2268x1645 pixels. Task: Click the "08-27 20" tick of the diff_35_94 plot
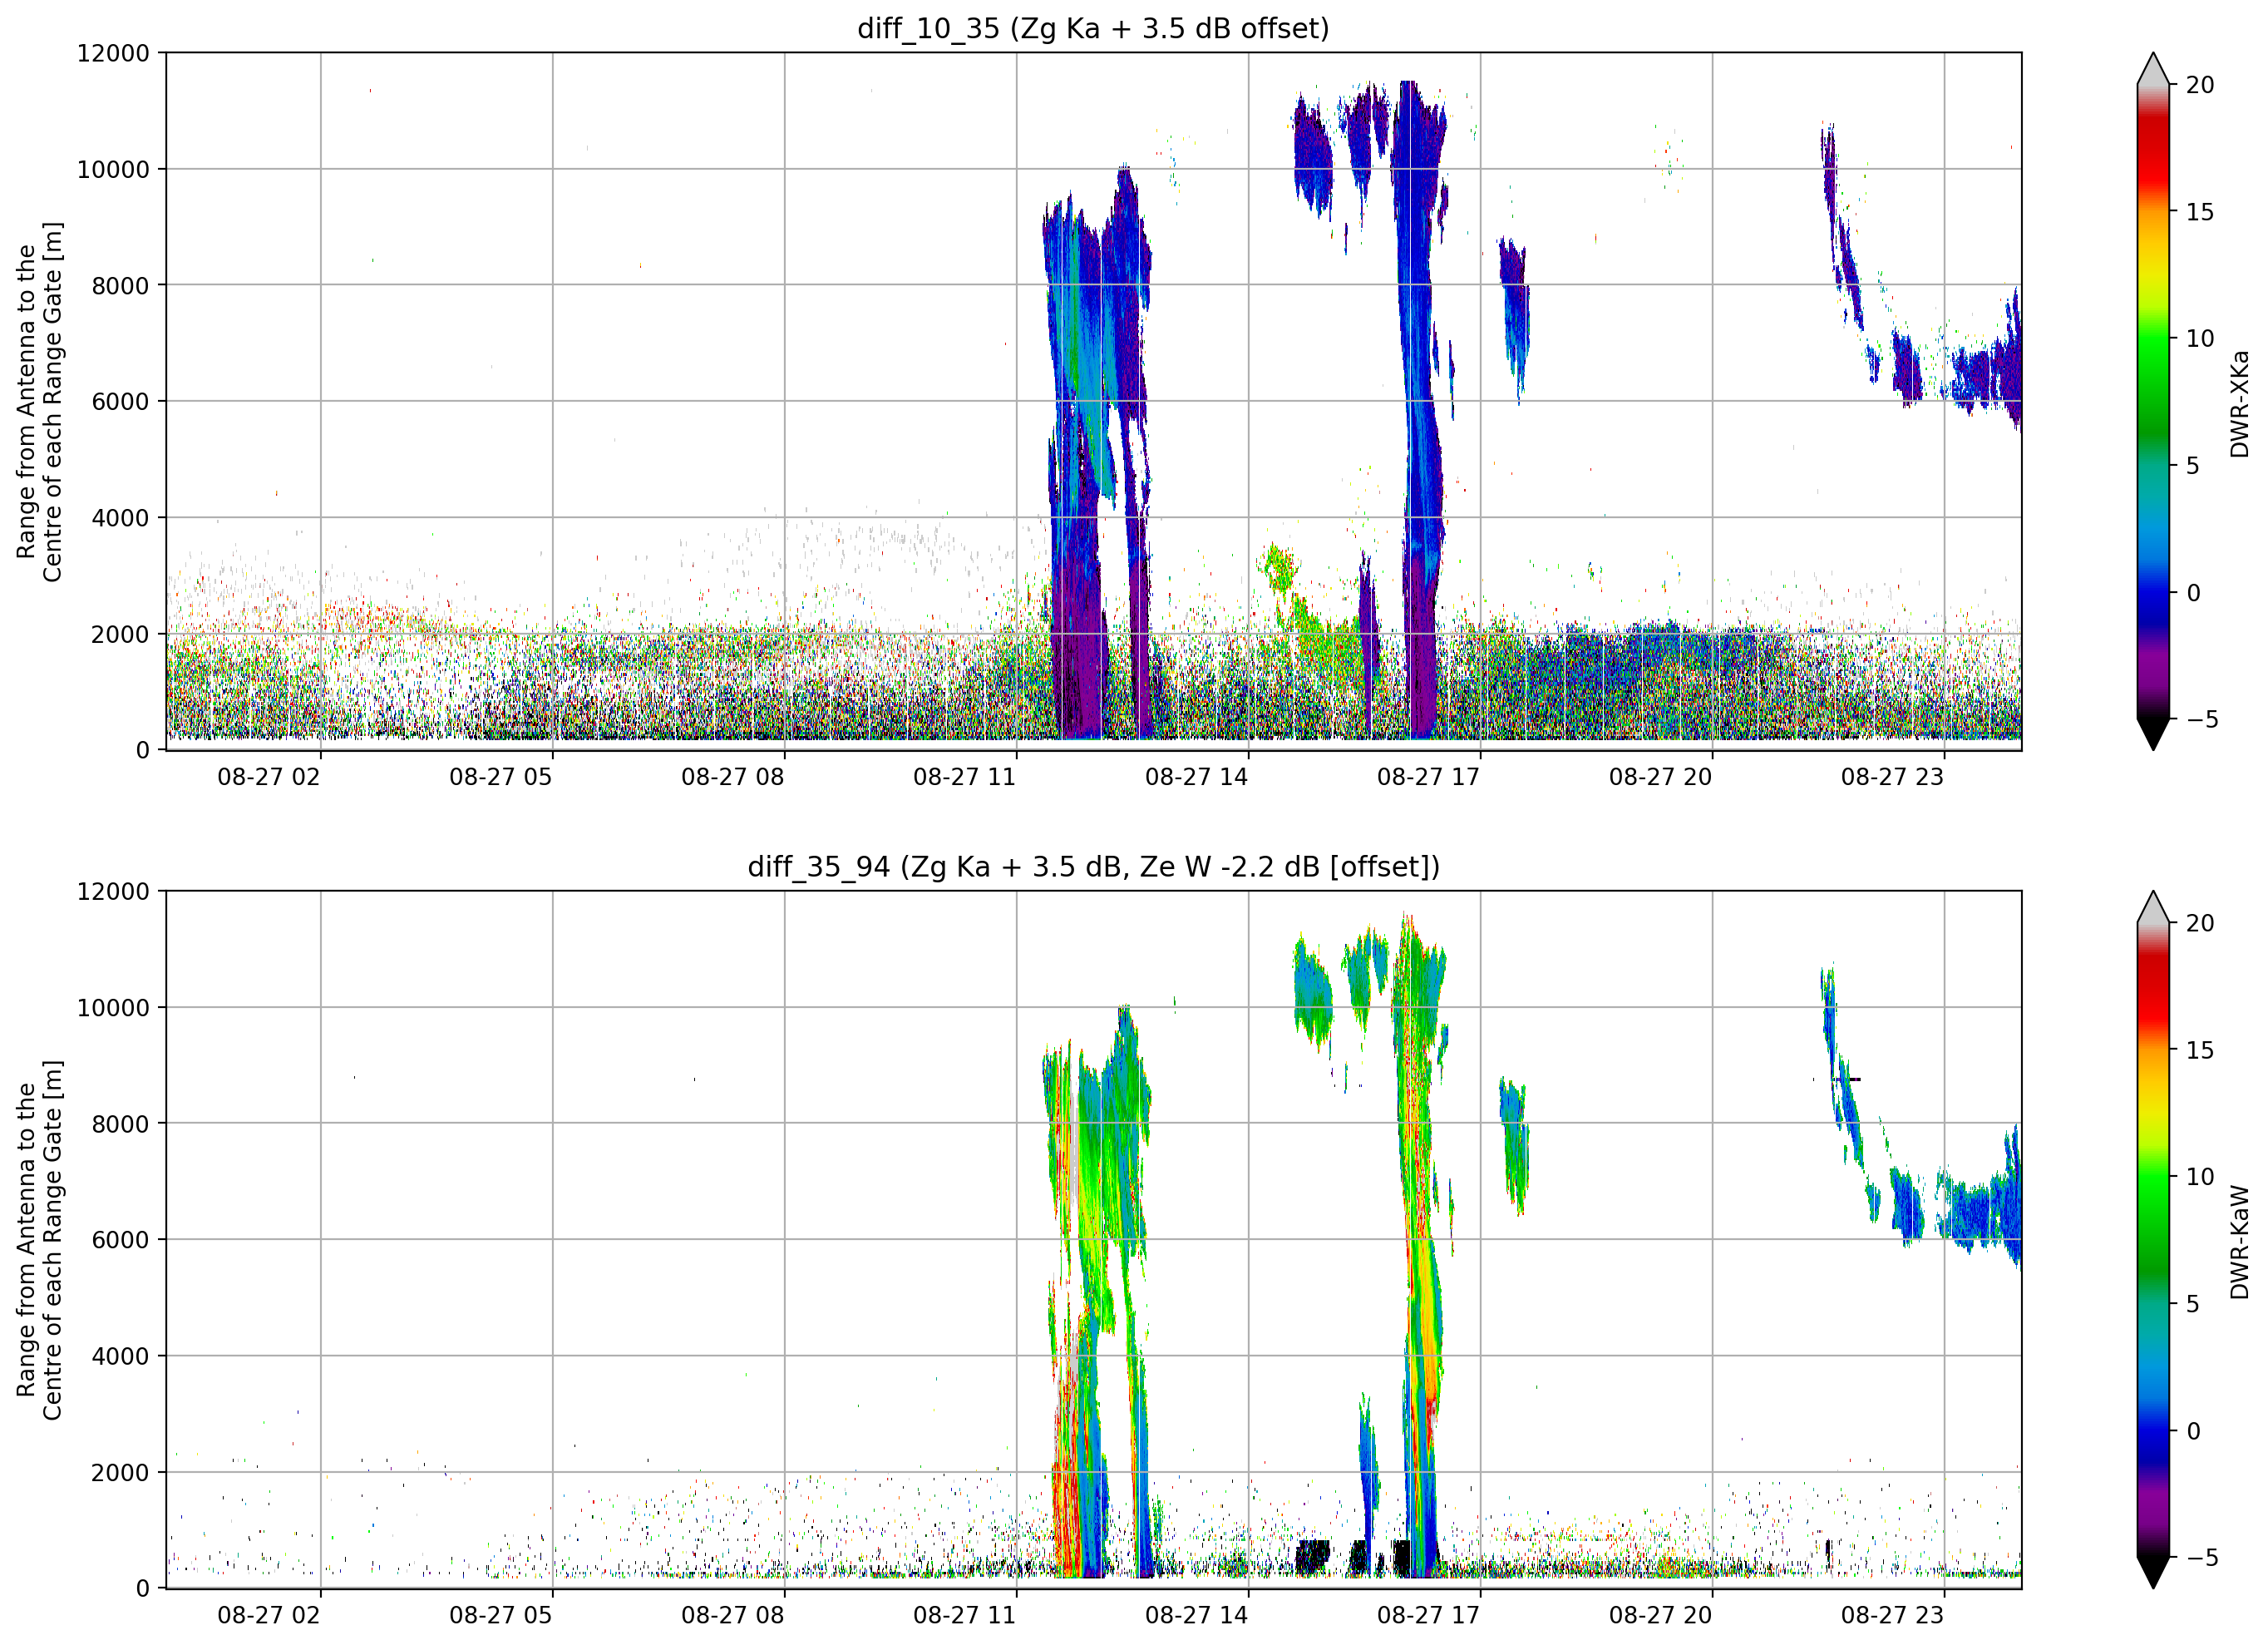coord(1661,1615)
